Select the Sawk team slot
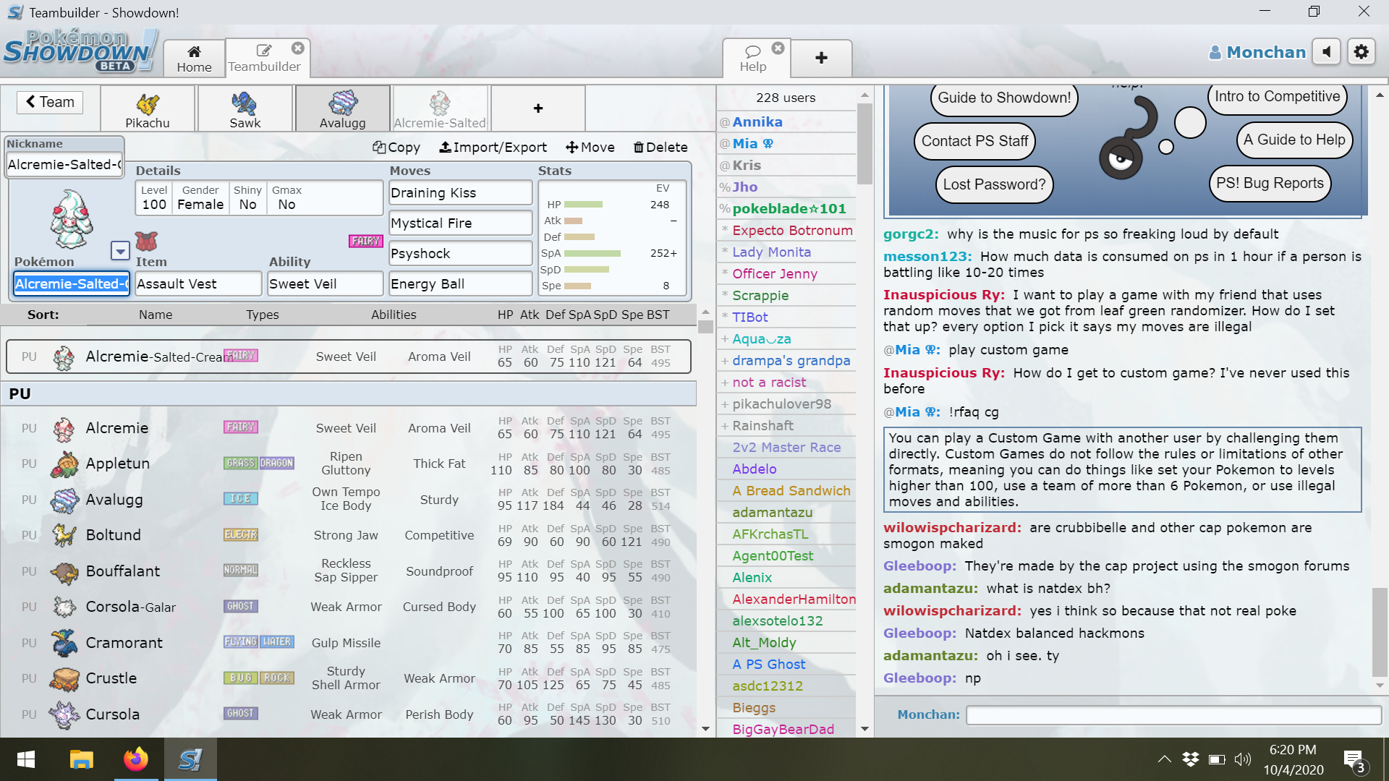 (245, 109)
